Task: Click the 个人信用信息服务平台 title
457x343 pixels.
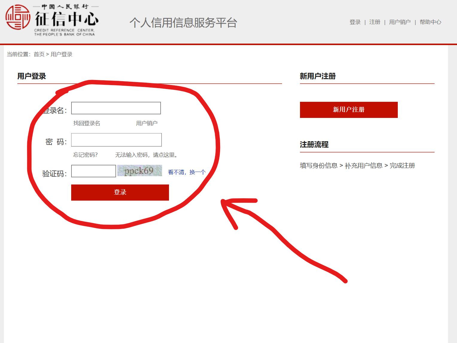Action: point(183,23)
